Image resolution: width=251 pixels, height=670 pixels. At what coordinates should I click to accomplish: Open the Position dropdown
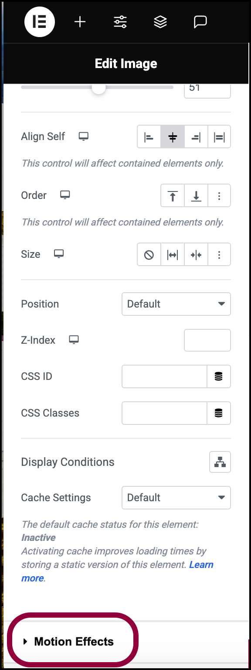coord(176,304)
